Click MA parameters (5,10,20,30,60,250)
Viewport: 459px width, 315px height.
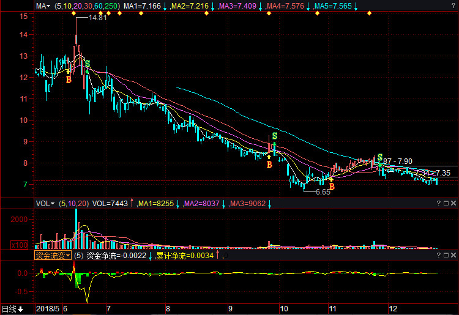point(86,6)
